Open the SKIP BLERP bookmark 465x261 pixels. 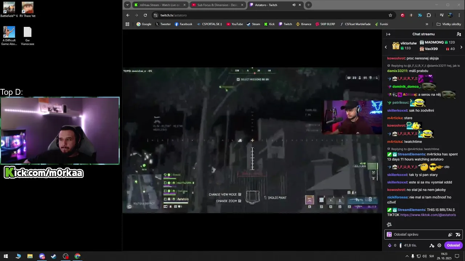[x=325, y=24]
